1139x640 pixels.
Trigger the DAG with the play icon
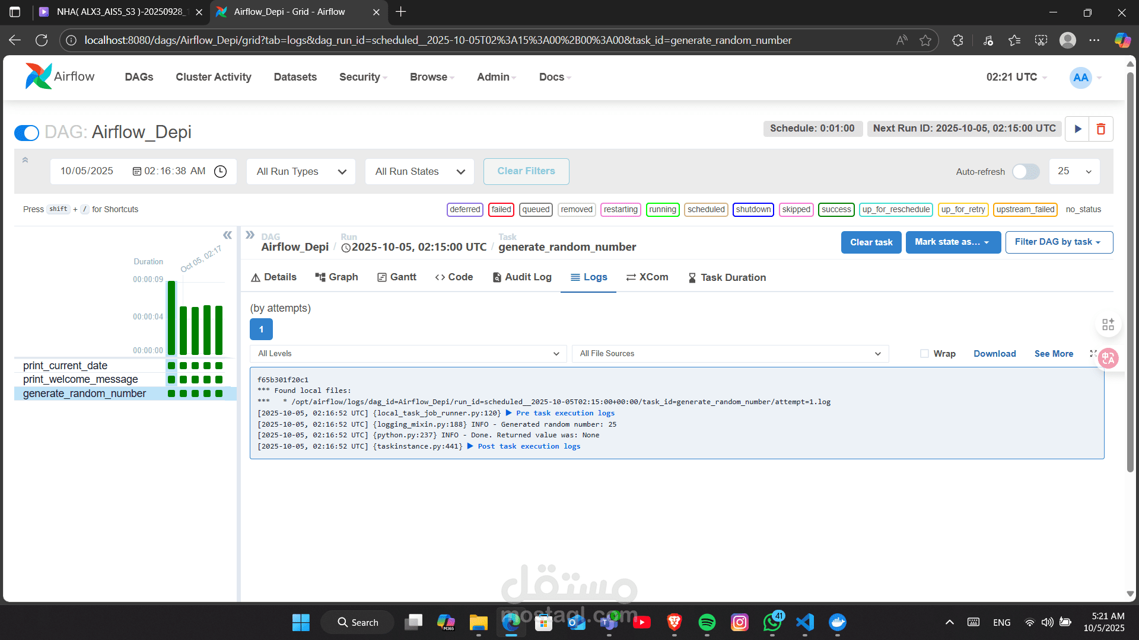click(1077, 129)
